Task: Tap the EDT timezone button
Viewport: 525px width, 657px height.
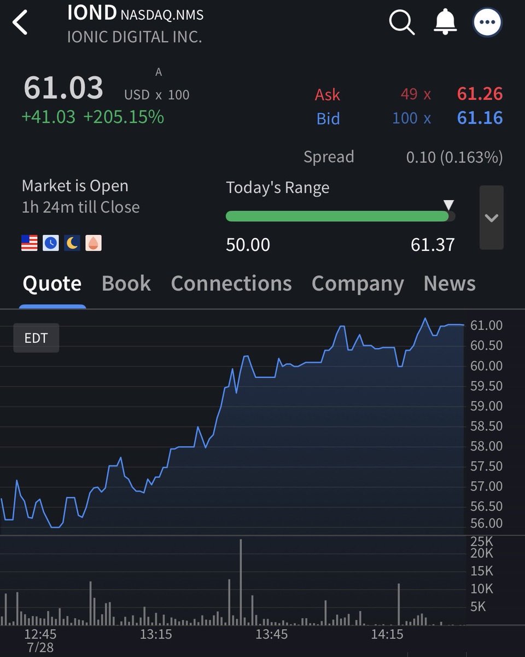Action: 36,338
